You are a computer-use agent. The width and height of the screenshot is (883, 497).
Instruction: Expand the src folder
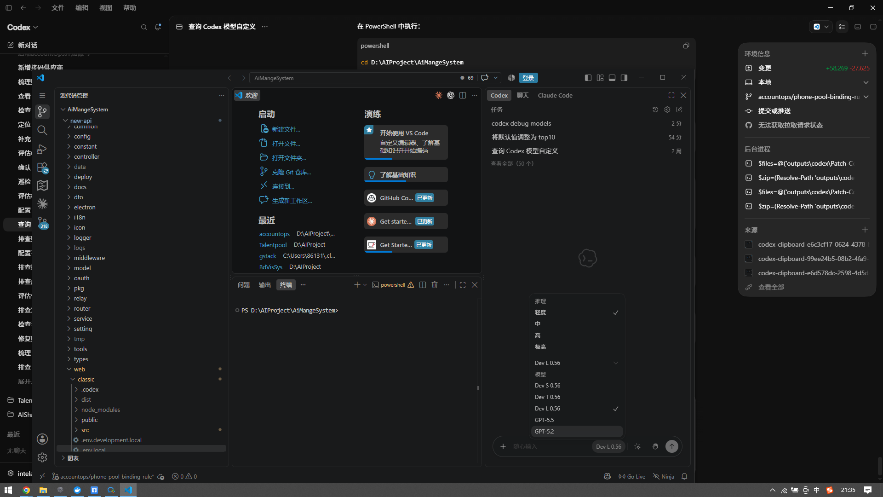[x=76, y=430]
